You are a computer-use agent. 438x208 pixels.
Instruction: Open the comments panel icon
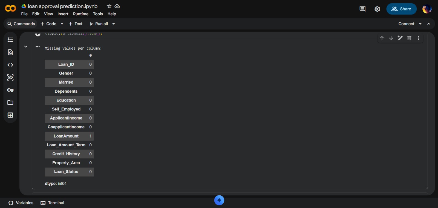click(x=362, y=9)
